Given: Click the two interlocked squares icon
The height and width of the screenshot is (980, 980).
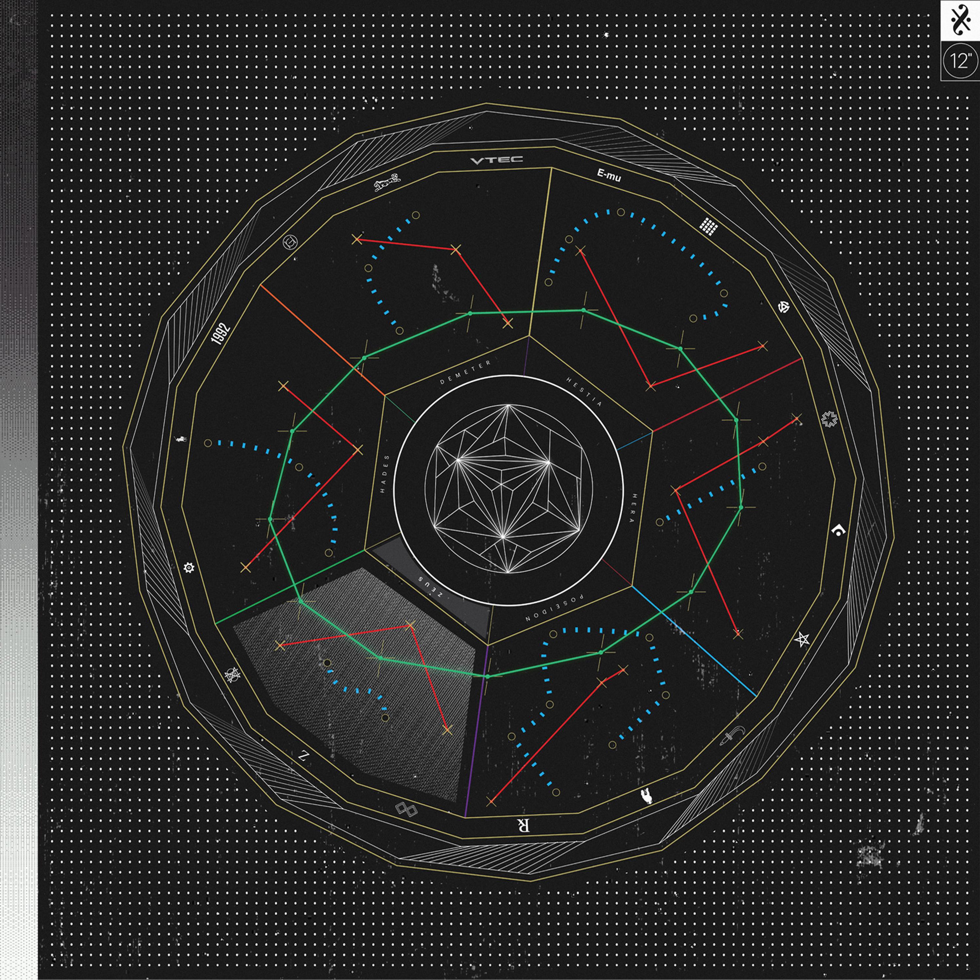Looking at the screenshot, I should coord(406,810).
